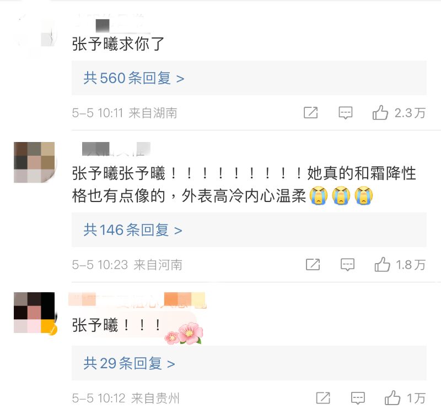
Task: Share the 5-5 10:23 Henan comment
Action: tap(313, 265)
